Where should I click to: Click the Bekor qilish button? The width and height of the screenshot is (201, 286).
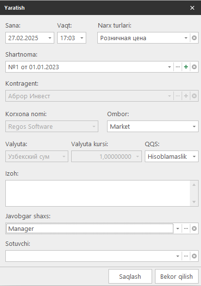(x=176, y=276)
